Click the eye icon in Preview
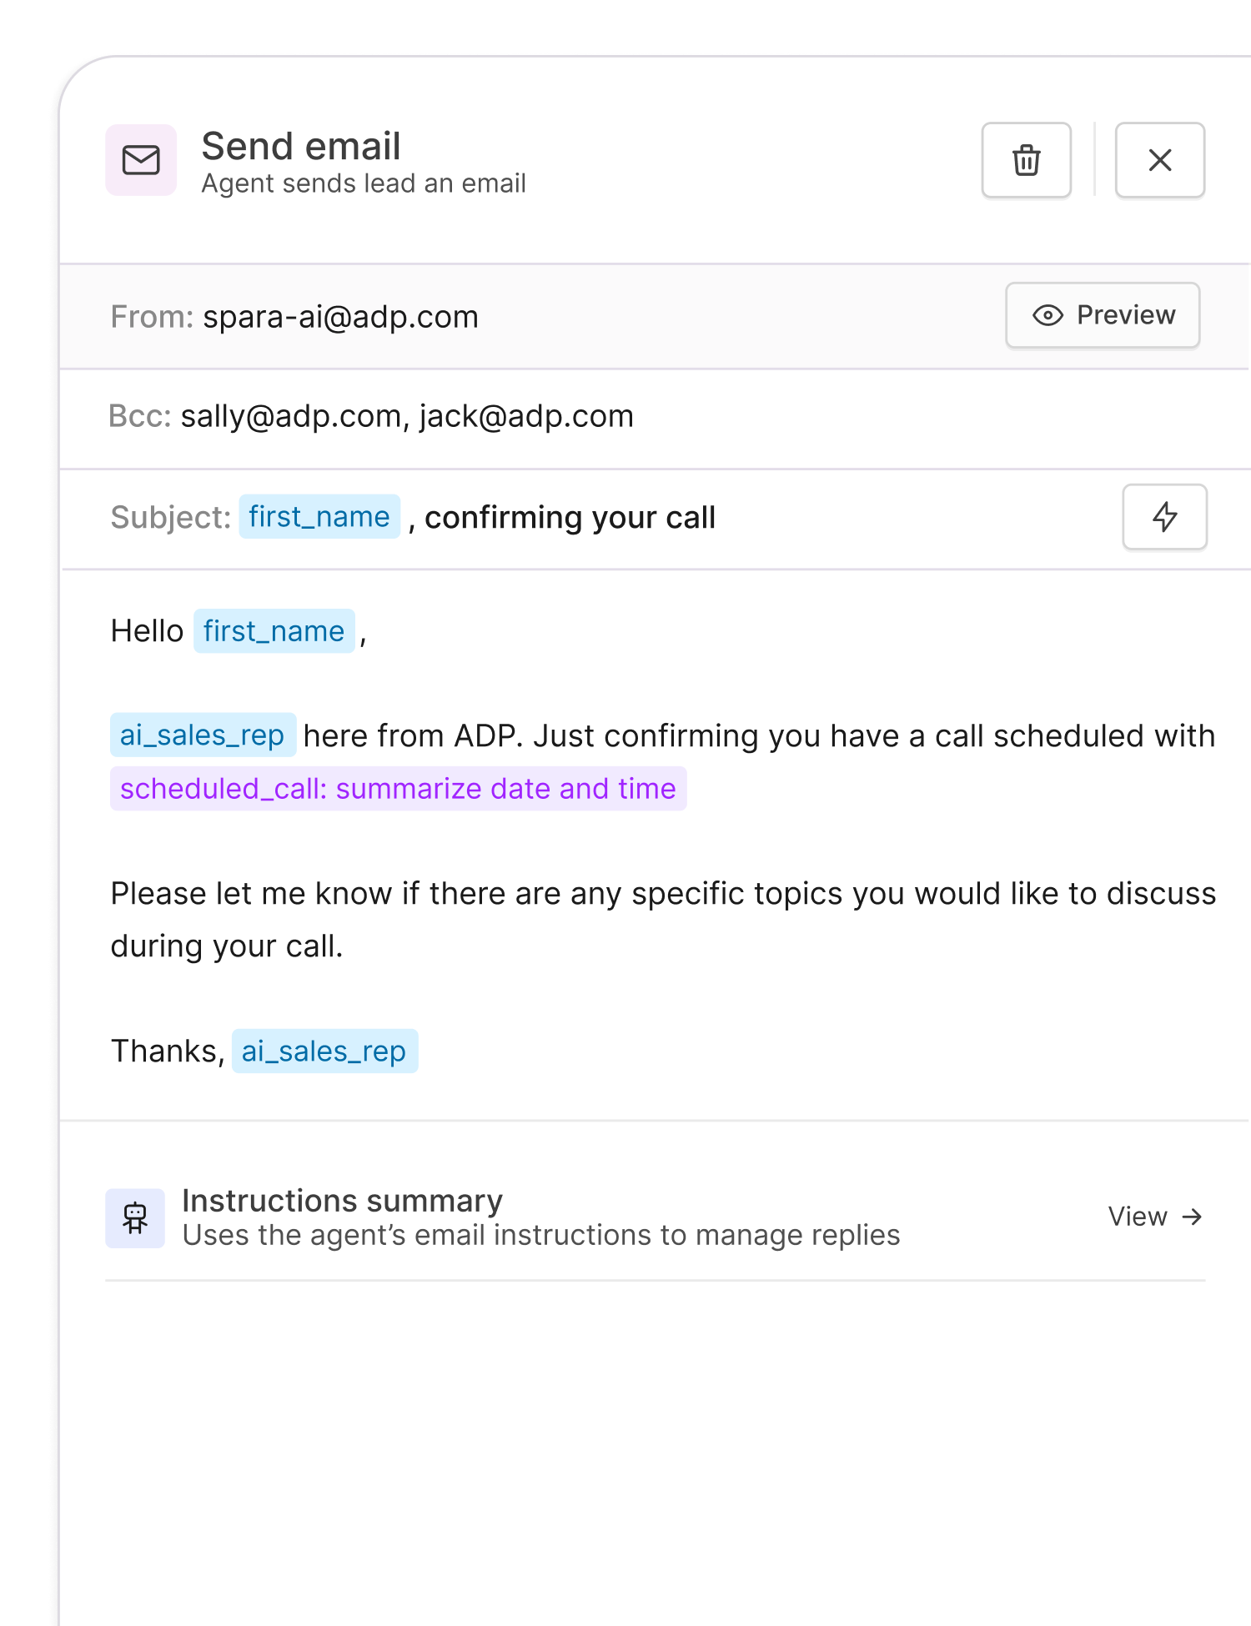This screenshot has height=1626, width=1251. tap(1048, 315)
